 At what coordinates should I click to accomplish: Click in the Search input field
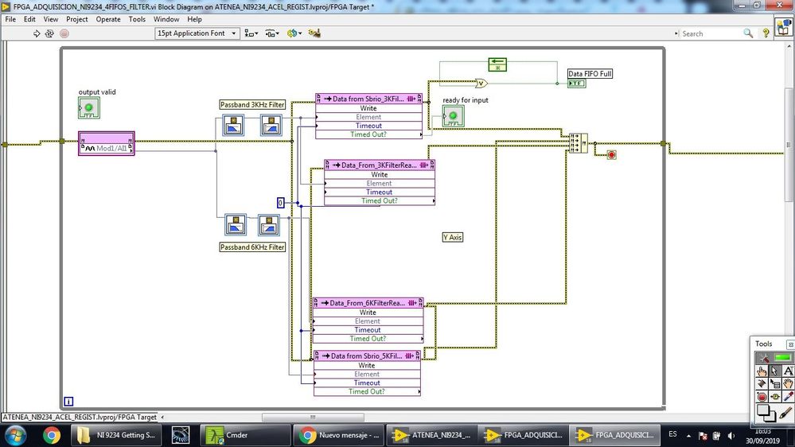[710, 33]
